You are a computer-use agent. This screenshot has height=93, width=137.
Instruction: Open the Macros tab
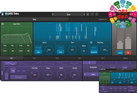point(125,58)
